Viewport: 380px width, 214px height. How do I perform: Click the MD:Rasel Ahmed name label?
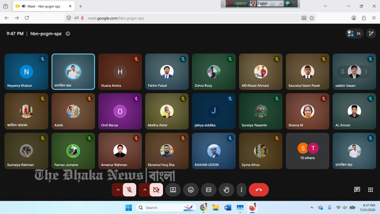pos(255,86)
